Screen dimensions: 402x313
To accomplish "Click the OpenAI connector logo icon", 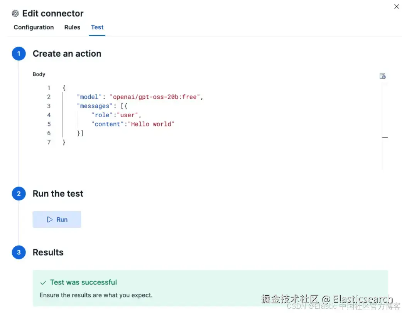I will pos(15,13).
